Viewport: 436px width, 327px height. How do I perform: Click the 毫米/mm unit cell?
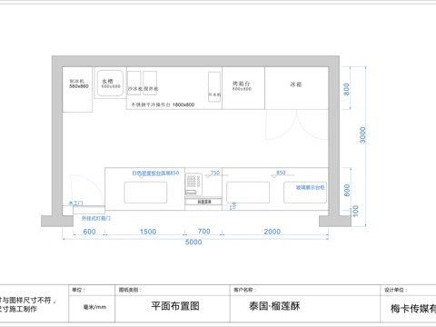[x=94, y=307]
